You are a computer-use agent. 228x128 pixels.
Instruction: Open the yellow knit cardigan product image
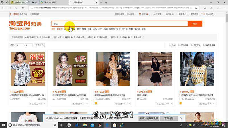pos(197,69)
